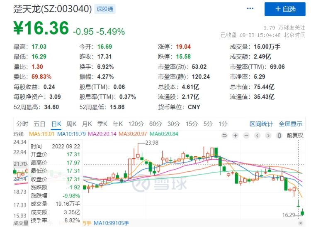The height and width of the screenshot is (227, 311).
Task: Add stock to watchlist with 自选 button
Action: (x=285, y=9)
